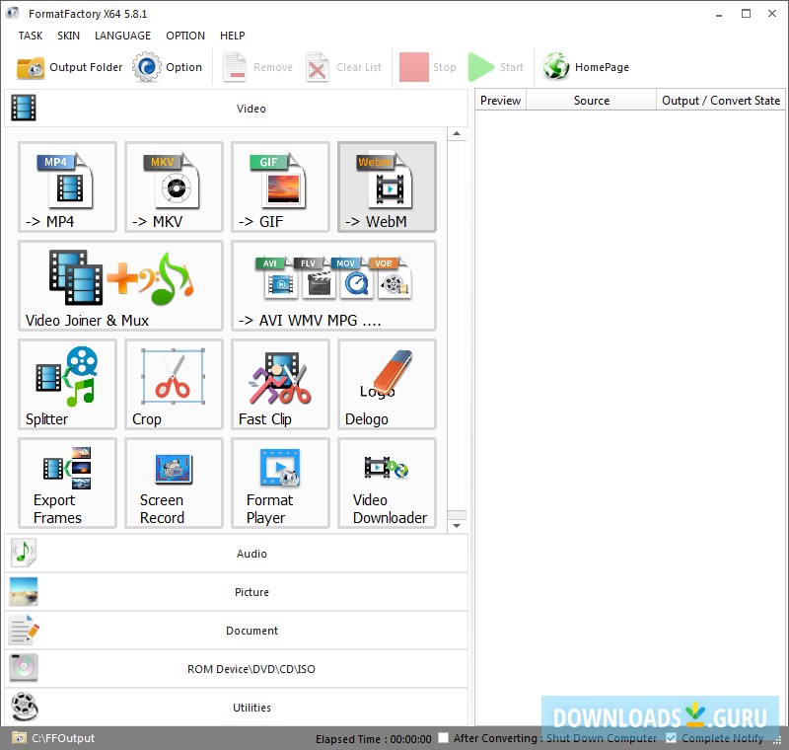Minimize the FormatFactory window

pyautogui.click(x=719, y=14)
